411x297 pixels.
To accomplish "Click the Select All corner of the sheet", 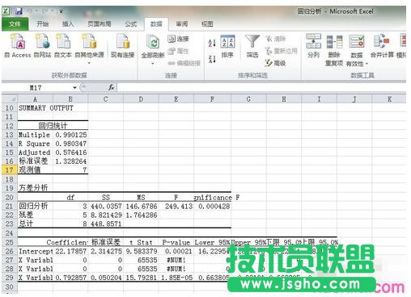I will 10,99.
